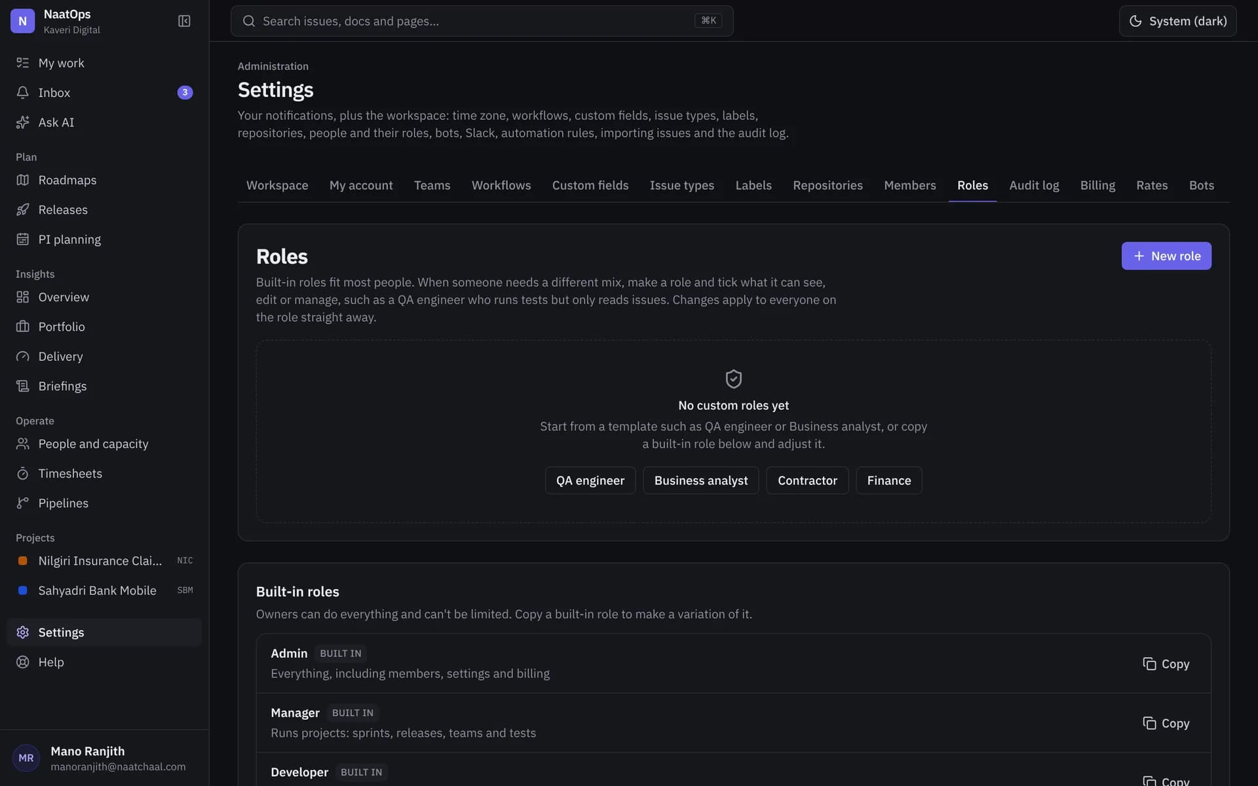Click the Briefings document icon

23,386
